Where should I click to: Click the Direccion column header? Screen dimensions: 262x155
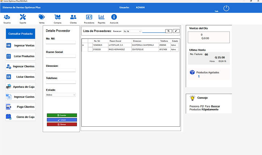pyautogui.click(x=145, y=41)
